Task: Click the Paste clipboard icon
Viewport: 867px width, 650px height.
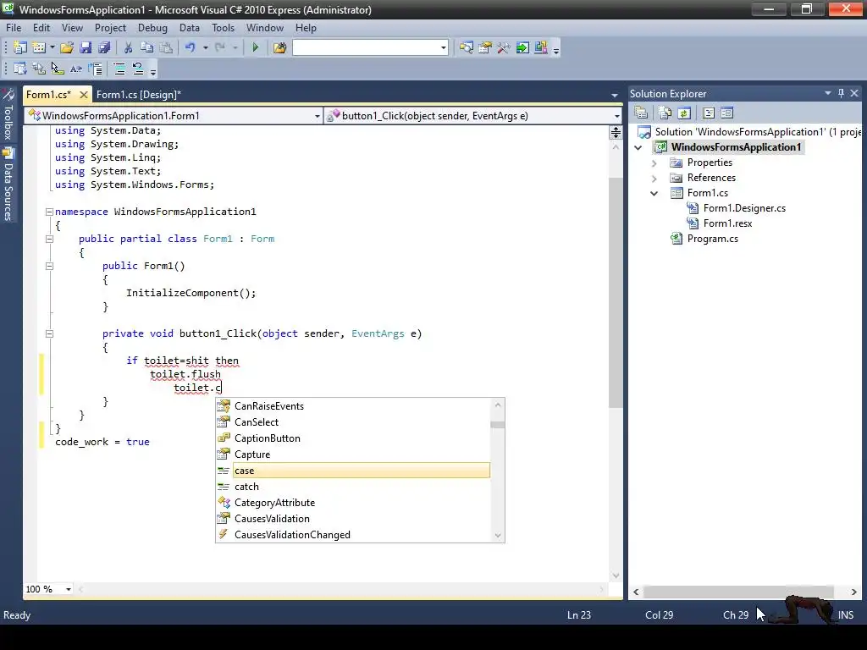Action: pyautogui.click(x=165, y=48)
